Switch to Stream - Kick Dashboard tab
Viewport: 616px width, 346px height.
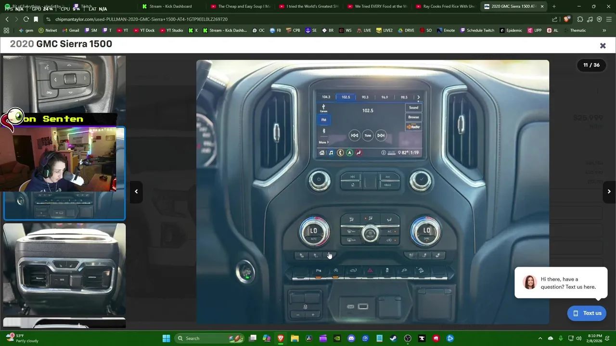point(171,6)
